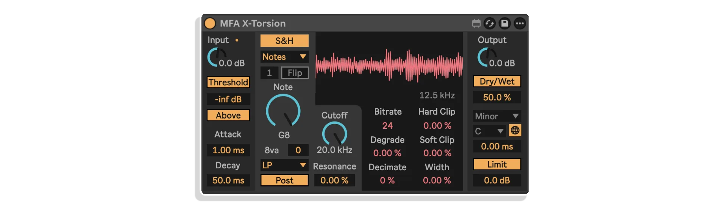Toggle the Limit button
This screenshot has height=208, width=727.
pyautogui.click(x=497, y=165)
